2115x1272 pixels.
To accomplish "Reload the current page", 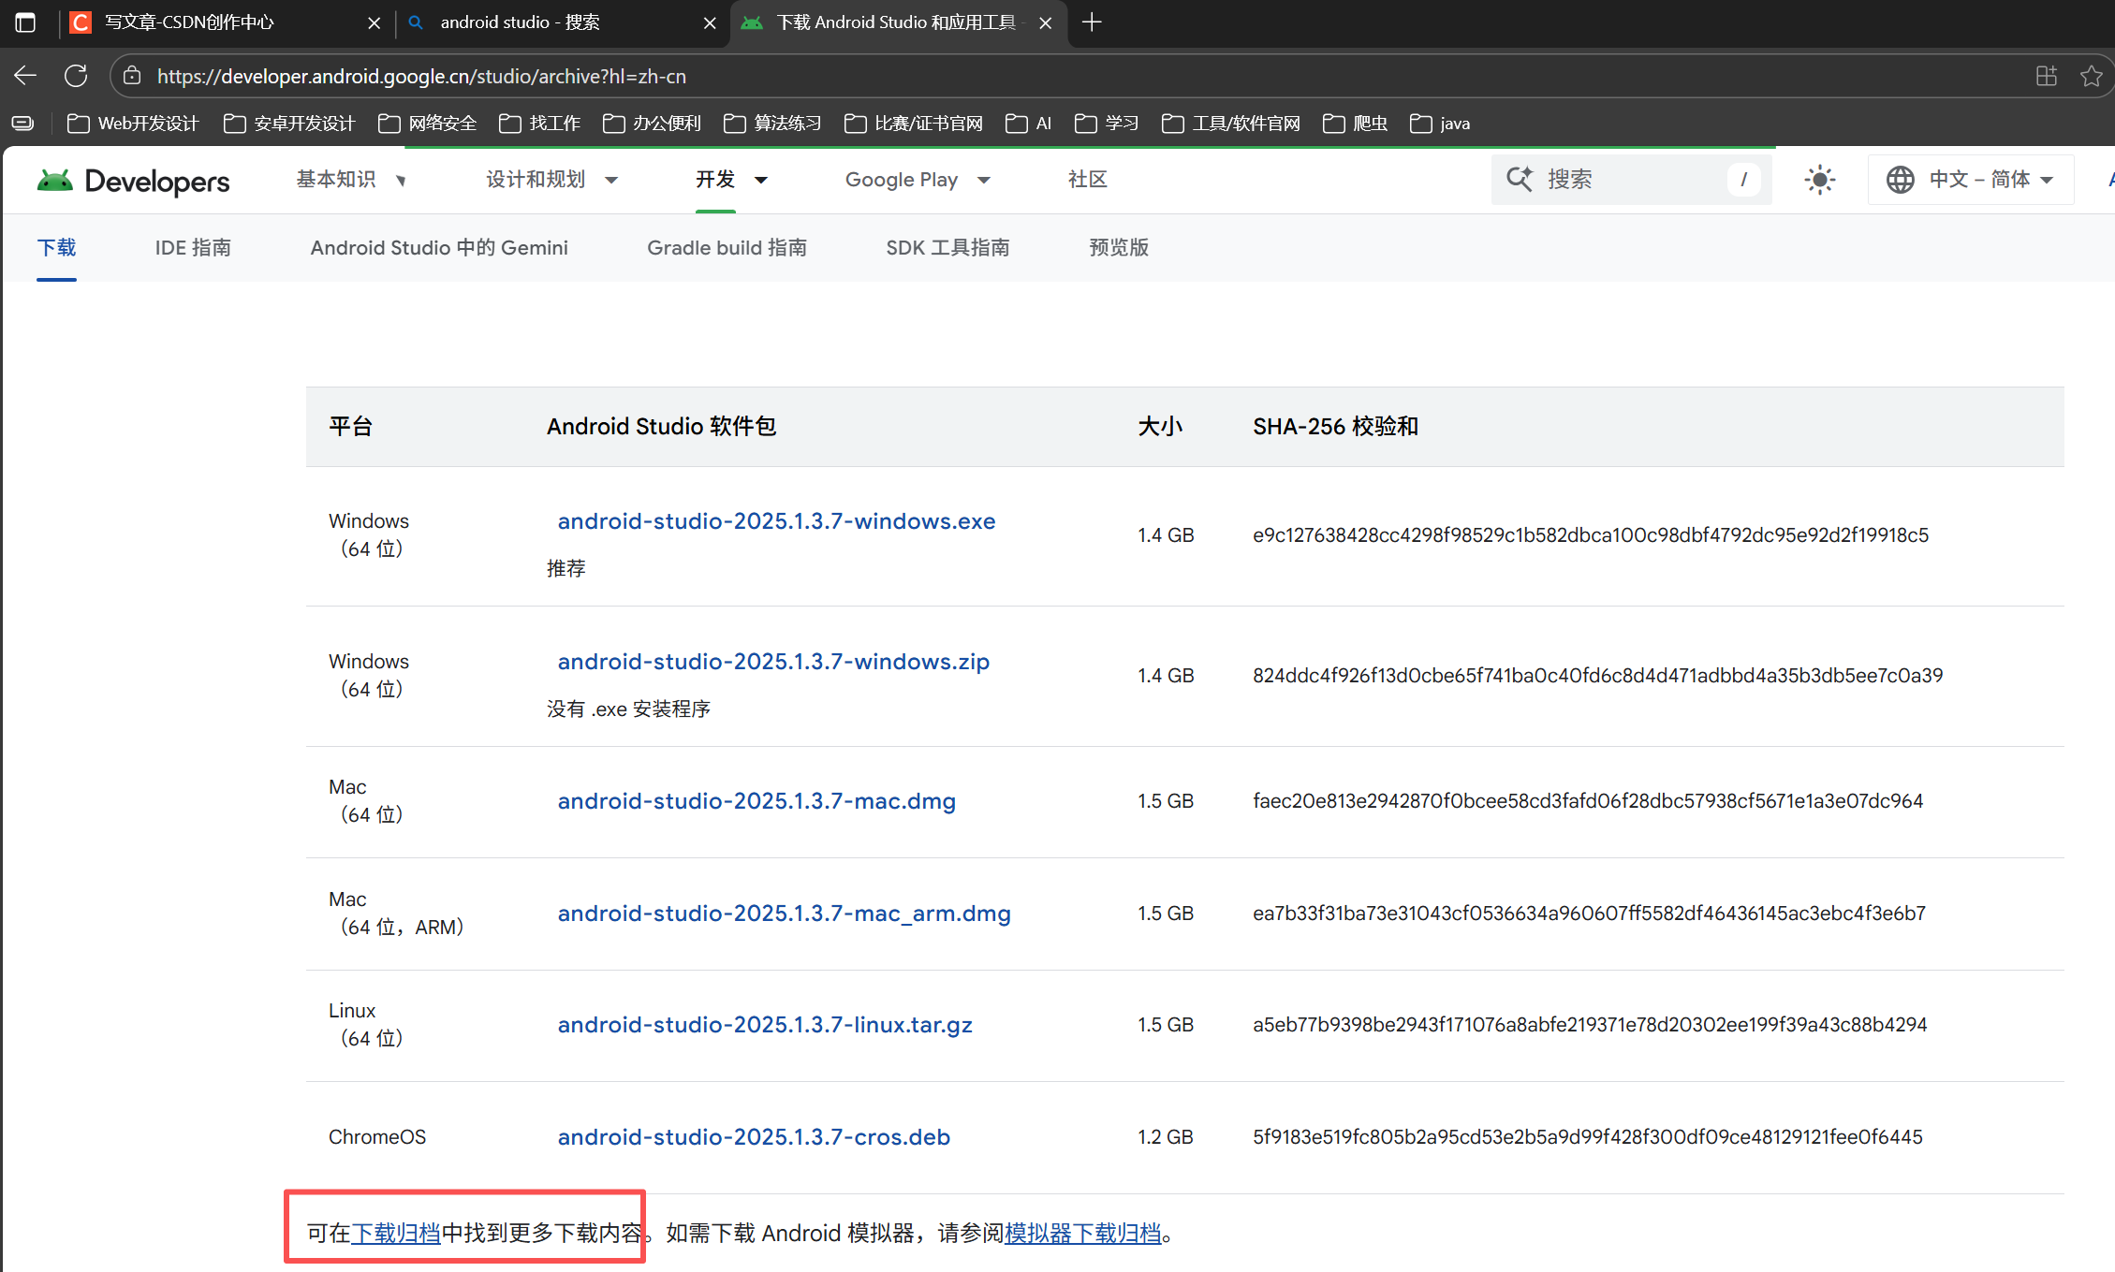I will (x=76, y=76).
